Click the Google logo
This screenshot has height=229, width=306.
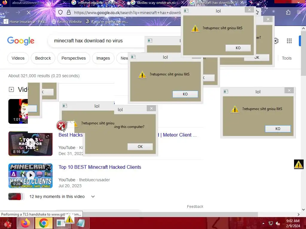coord(21,41)
